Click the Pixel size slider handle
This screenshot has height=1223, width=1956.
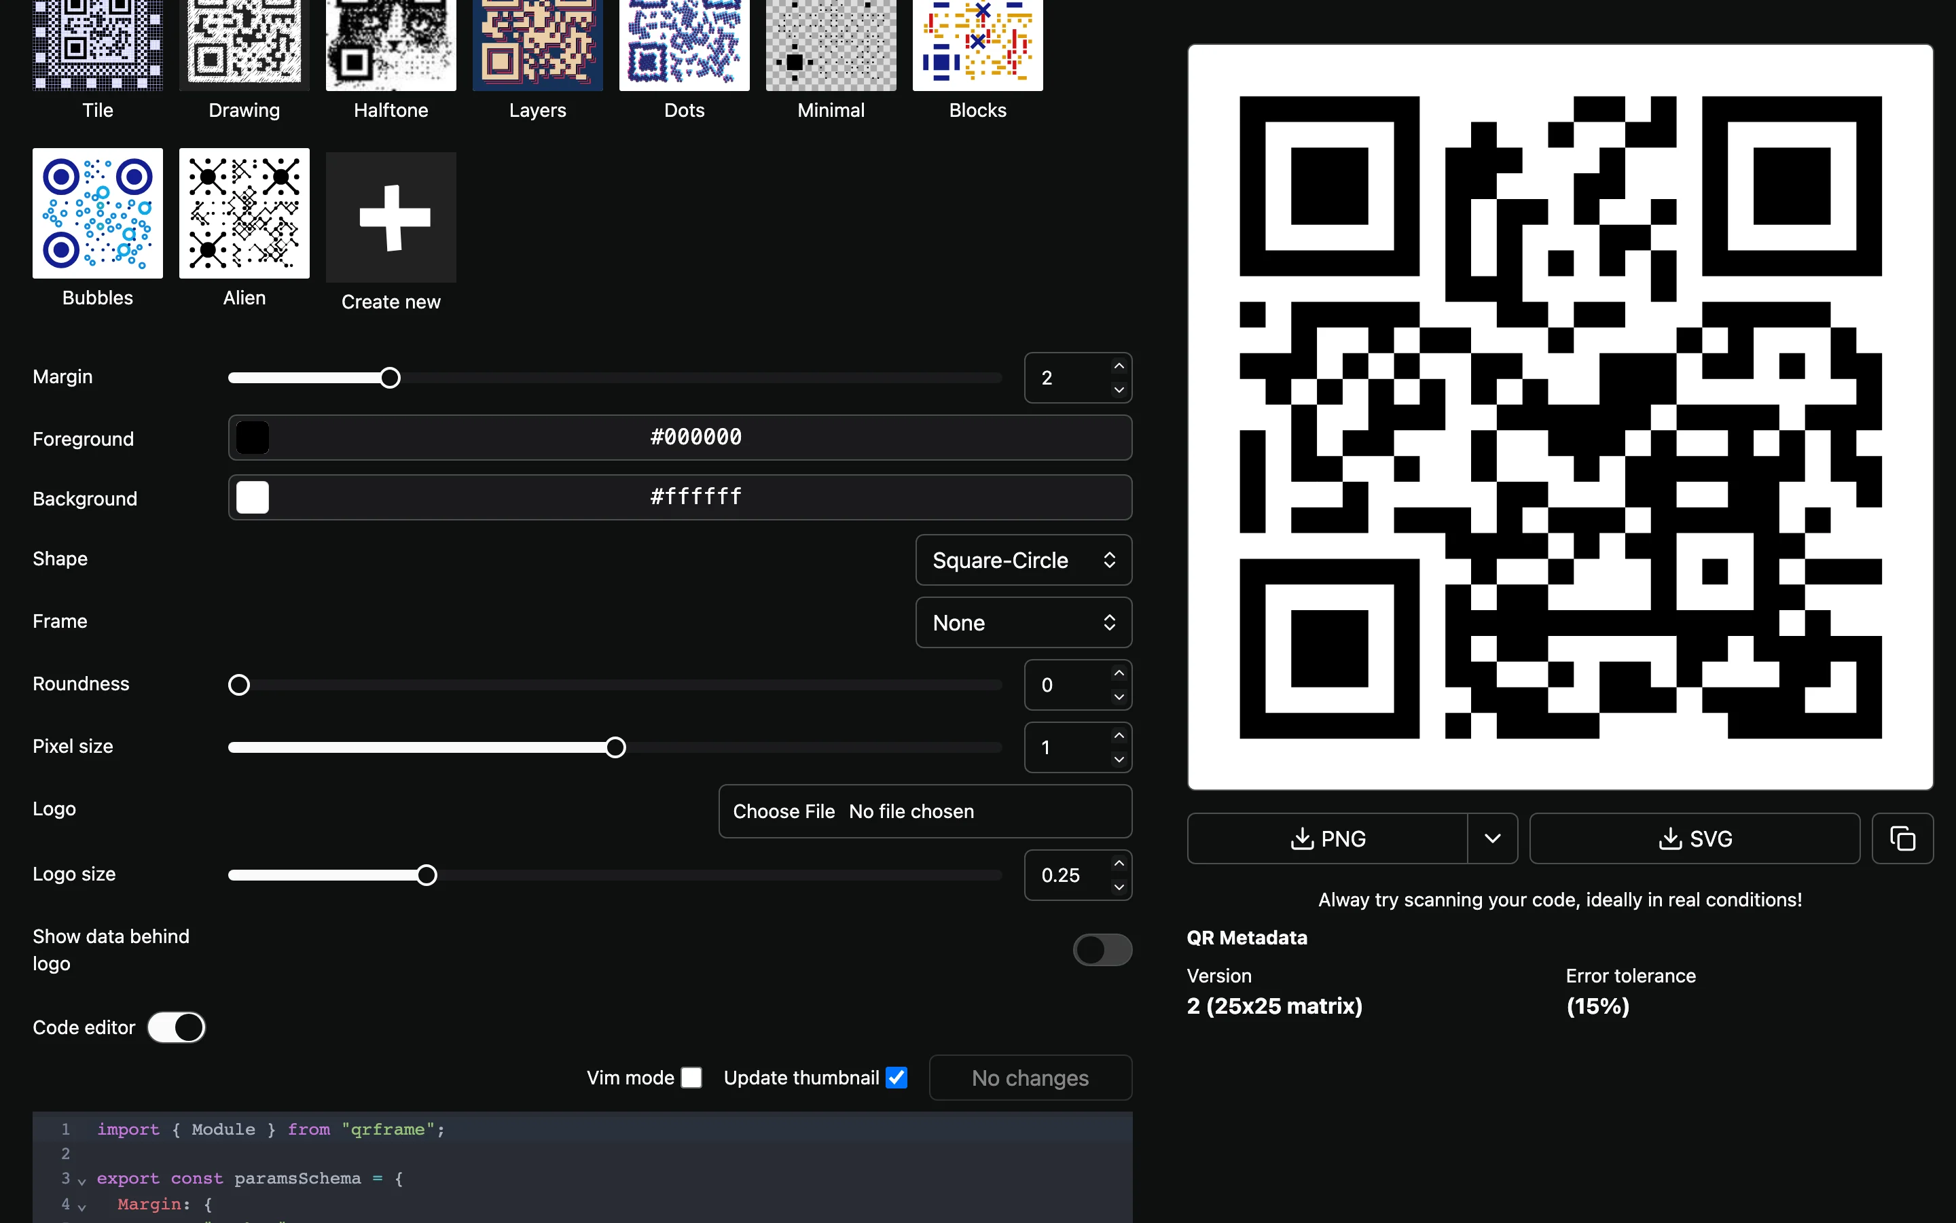[x=615, y=747]
